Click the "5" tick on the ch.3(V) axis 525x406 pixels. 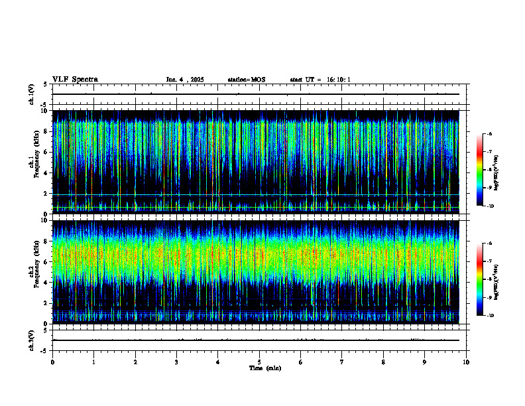(x=46, y=330)
